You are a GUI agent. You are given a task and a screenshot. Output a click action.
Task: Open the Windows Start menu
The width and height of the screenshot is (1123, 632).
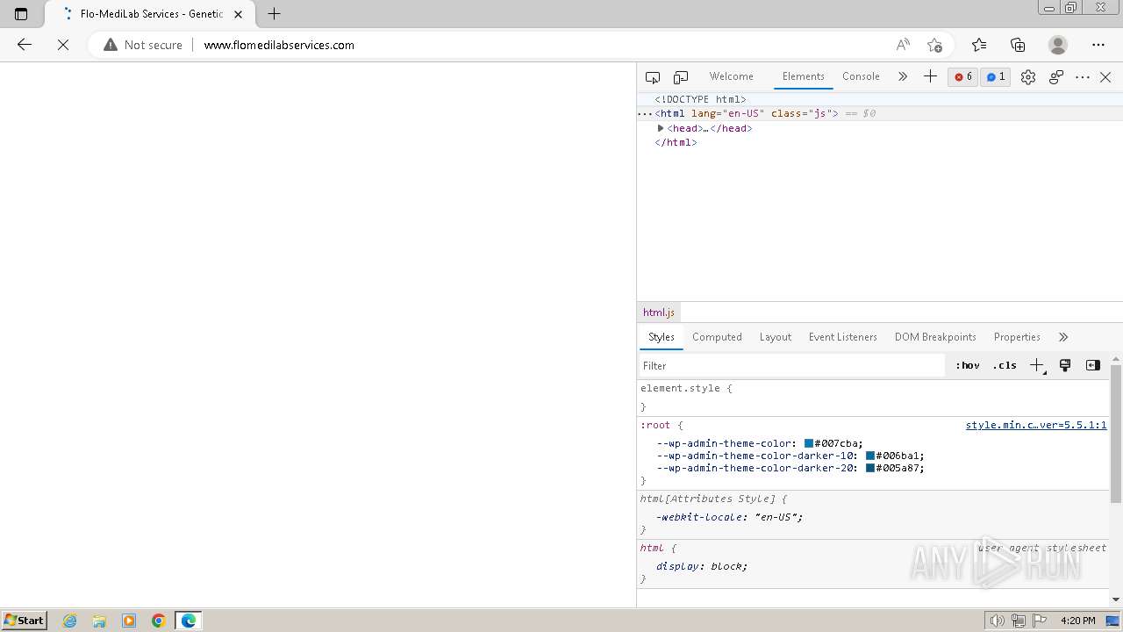tap(24, 620)
